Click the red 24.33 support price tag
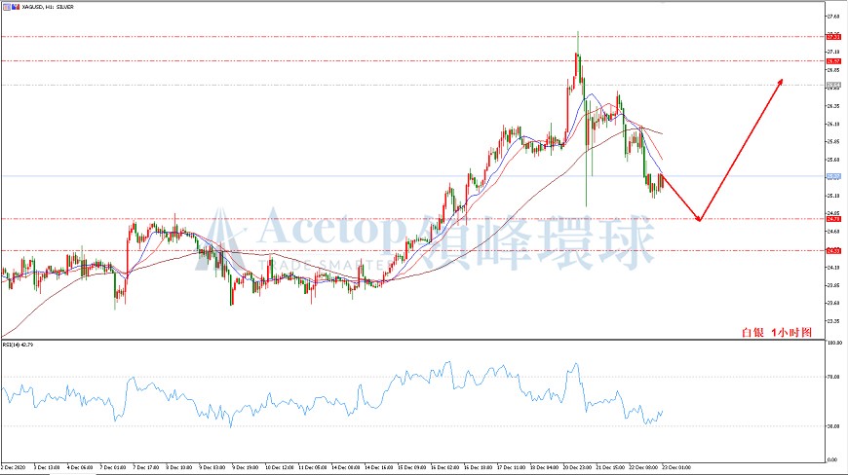The height and width of the screenshot is (475, 848). (833, 250)
